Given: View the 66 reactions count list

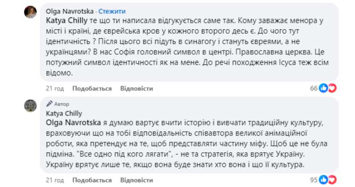Looking at the screenshot, I should [x=314, y=88].
